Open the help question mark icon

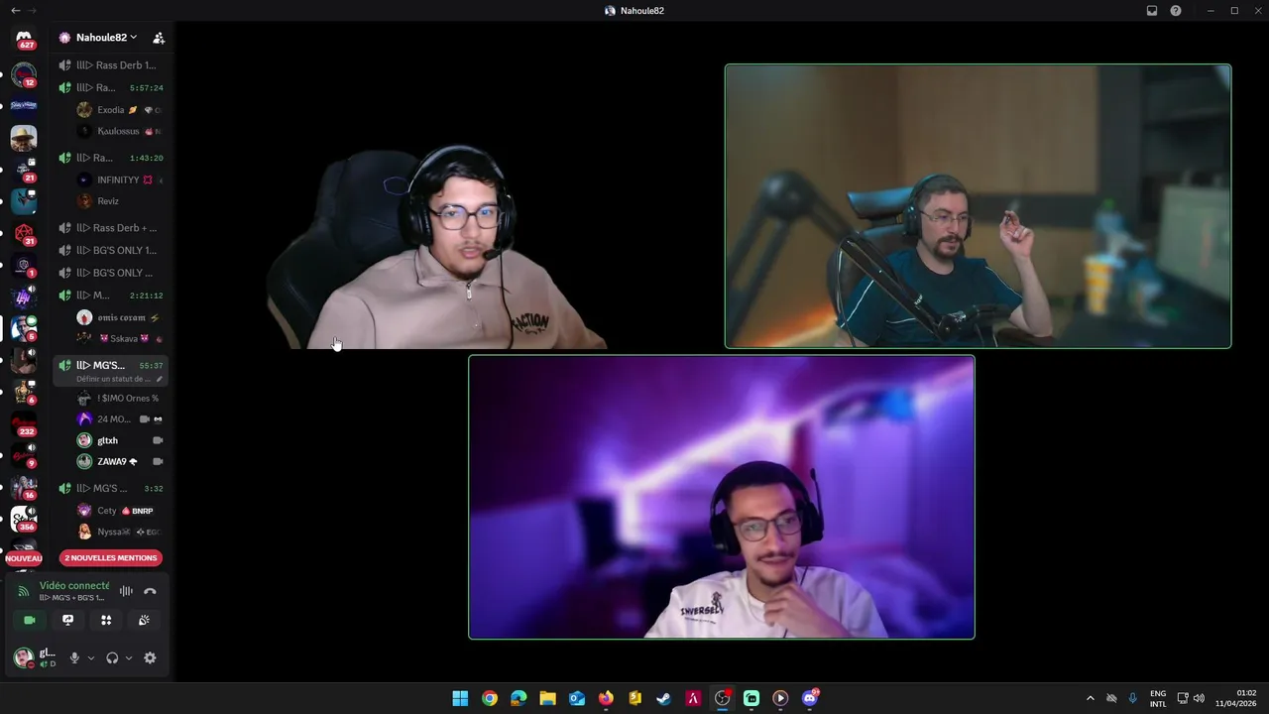pyautogui.click(x=1176, y=11)
